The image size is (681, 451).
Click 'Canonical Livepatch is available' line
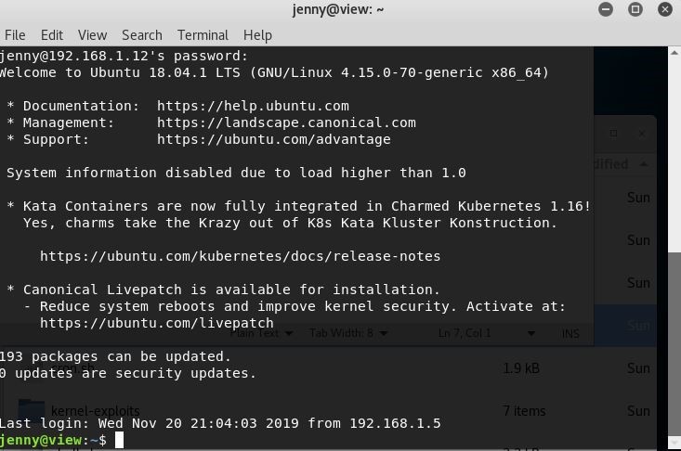223,290
